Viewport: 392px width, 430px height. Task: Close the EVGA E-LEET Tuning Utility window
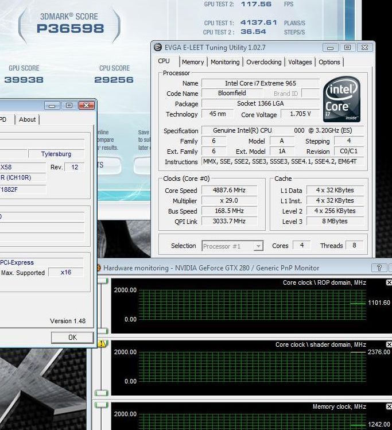point(364,48)
